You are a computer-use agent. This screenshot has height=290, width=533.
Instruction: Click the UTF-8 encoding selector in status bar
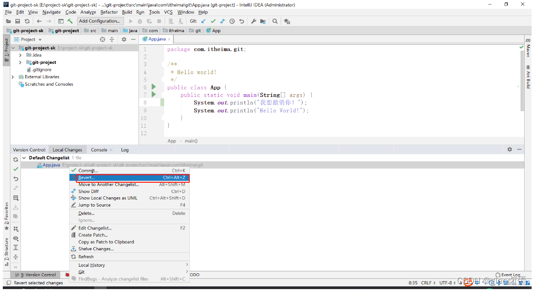(447, 283)
